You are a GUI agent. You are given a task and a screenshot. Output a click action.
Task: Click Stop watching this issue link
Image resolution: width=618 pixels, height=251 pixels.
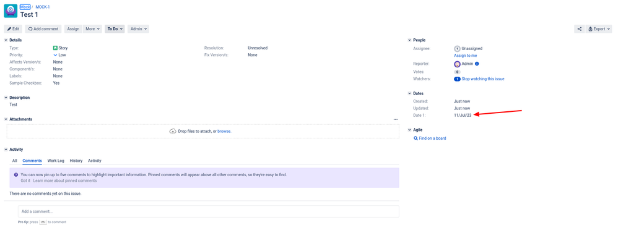483,79
